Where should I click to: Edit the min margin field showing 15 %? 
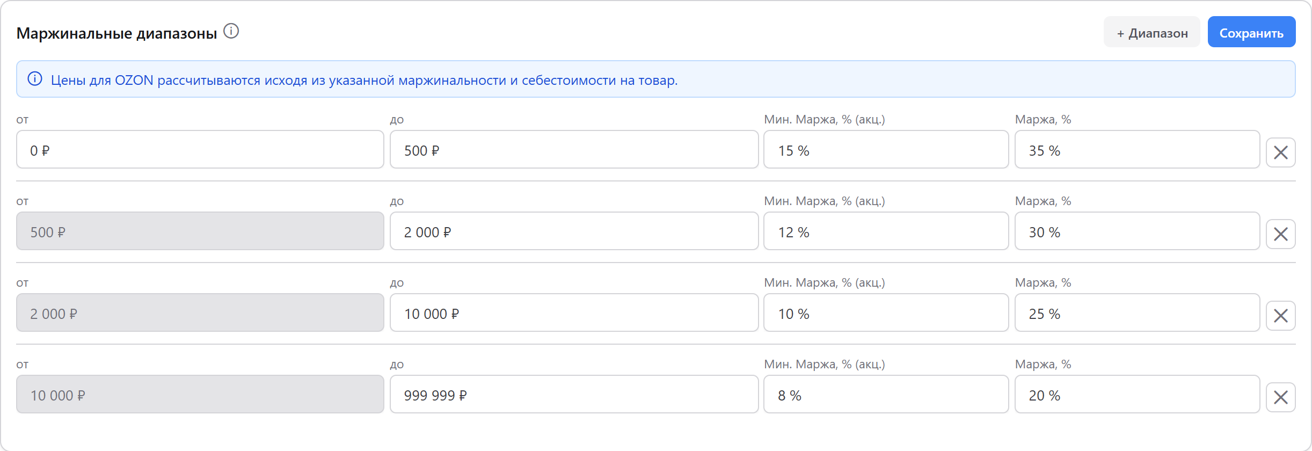[886, 150]
